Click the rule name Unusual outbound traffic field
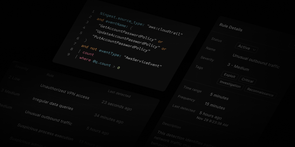 pyautogui.click(x=256, y=61)
